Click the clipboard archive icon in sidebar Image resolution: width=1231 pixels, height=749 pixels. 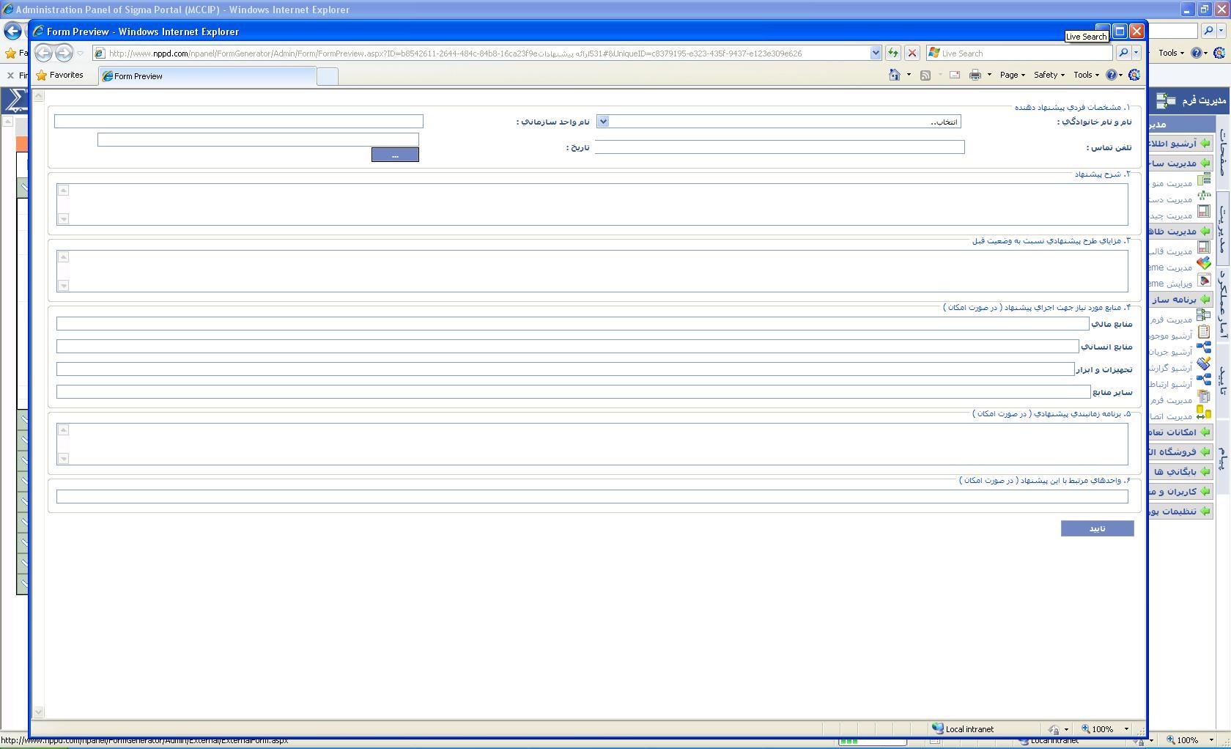pos(1204,331)
